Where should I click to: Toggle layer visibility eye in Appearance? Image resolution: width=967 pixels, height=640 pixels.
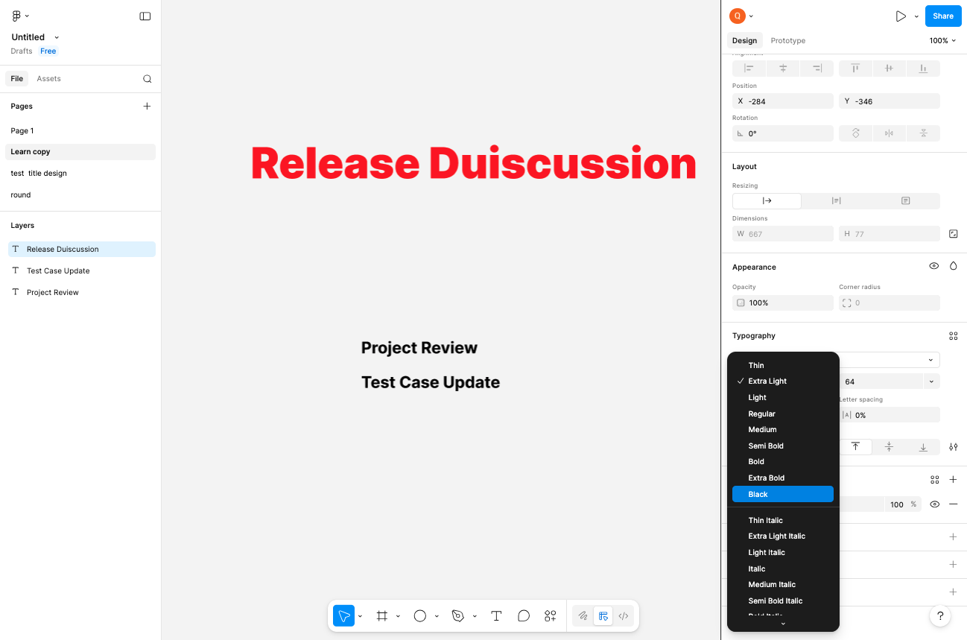click(933, 266)
